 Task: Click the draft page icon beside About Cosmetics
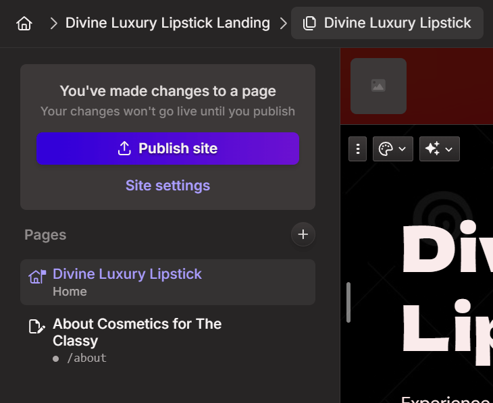click(x=36, y=327)
